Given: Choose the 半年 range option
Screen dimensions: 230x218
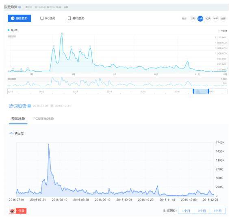Looking at the screenshot, I should click(x=215, y=18).
